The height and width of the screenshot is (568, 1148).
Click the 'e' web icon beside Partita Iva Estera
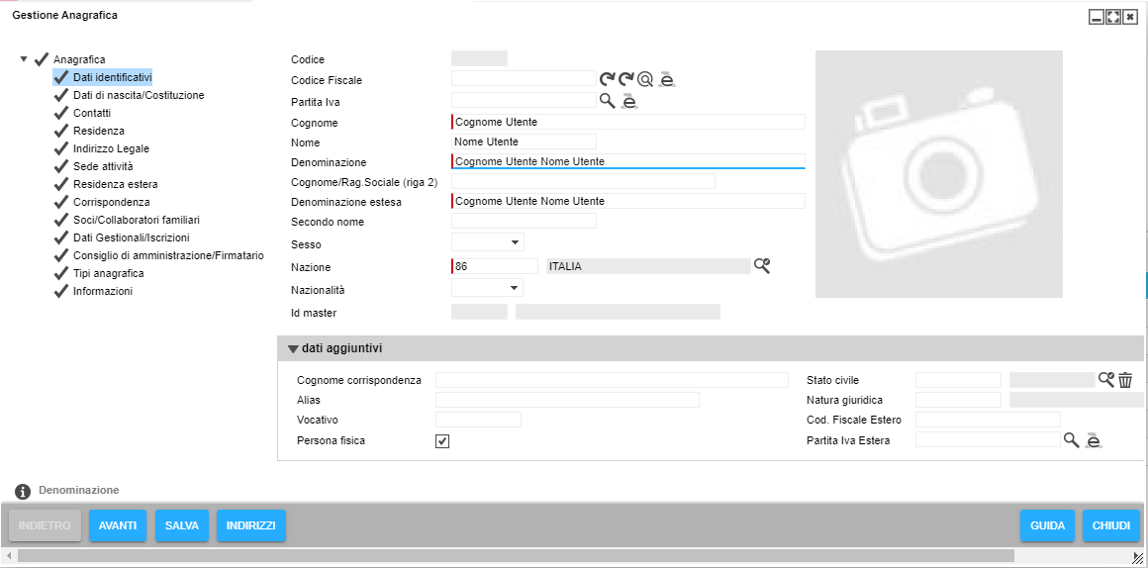pos(1093,441)
